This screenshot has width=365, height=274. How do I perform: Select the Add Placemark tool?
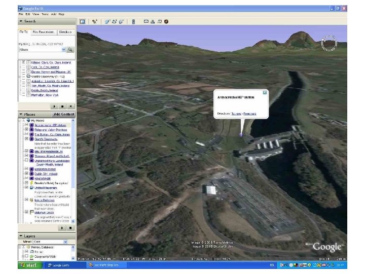click(x=94, y=22)
